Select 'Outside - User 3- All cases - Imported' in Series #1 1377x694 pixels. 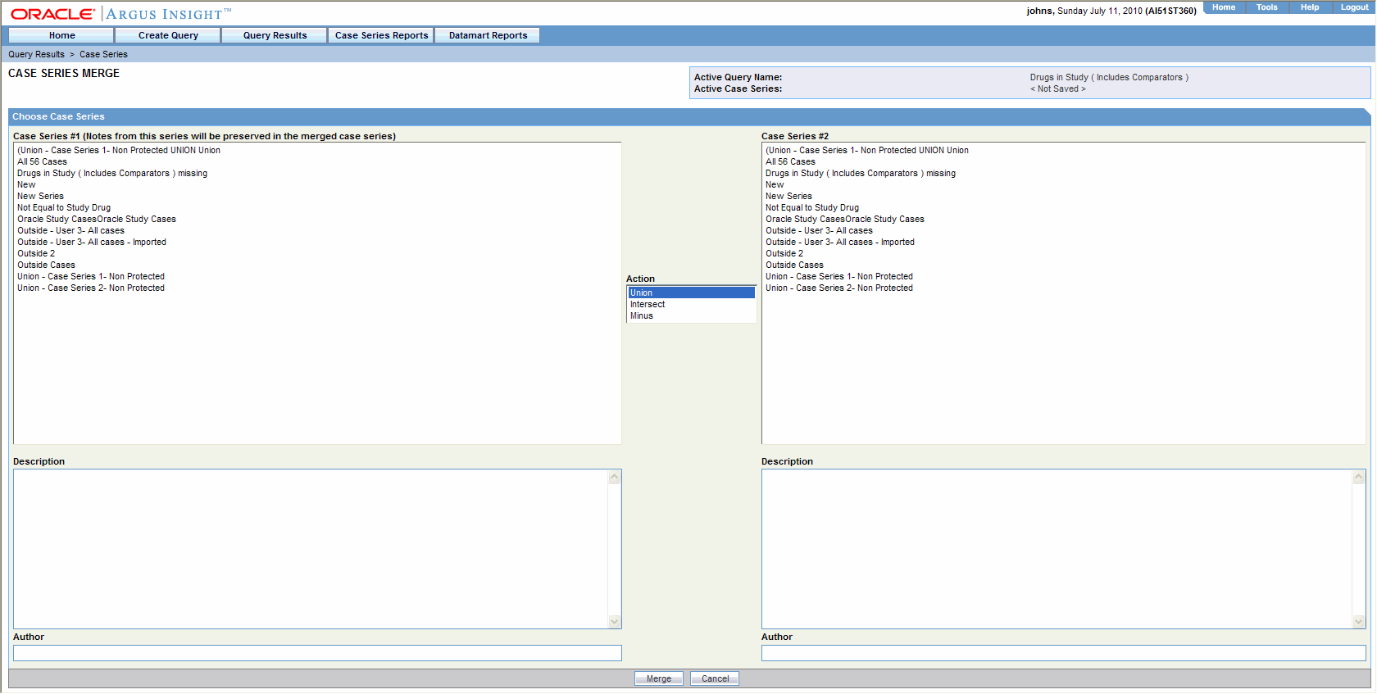[x=316, y=242]
